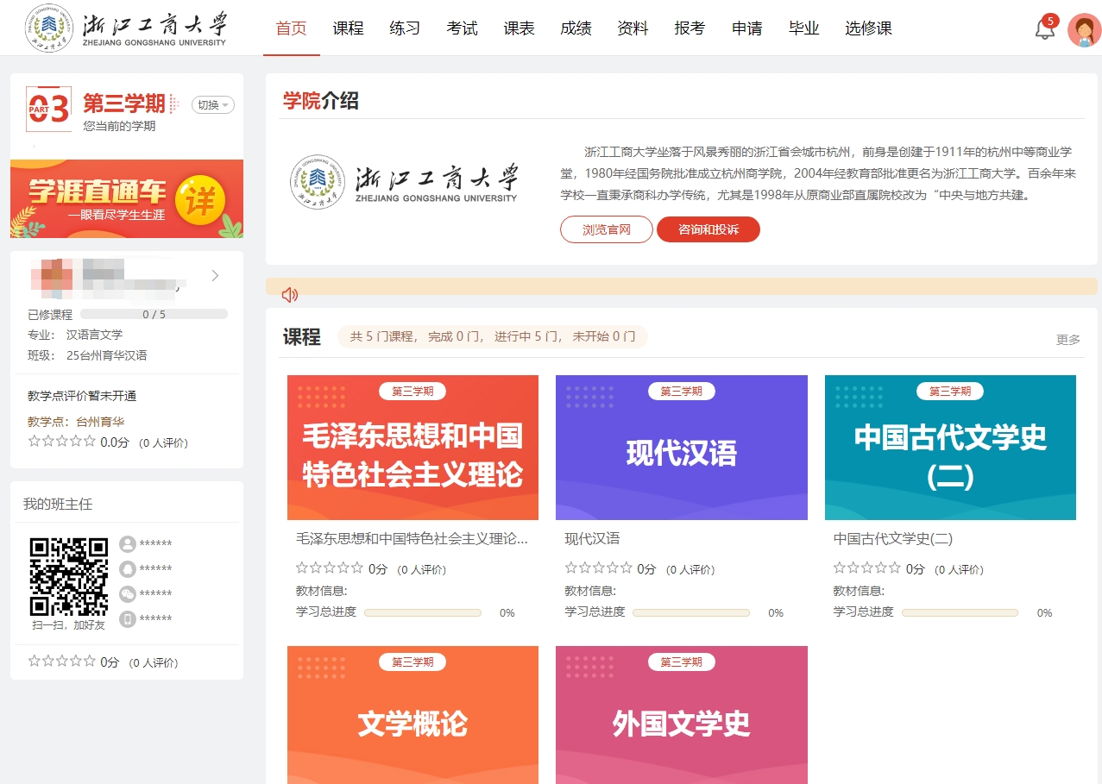Click the 第三学期 tag on 外国文学史 card
The width and height of the screenshot is (1102, 784).
tap(682, 662)
